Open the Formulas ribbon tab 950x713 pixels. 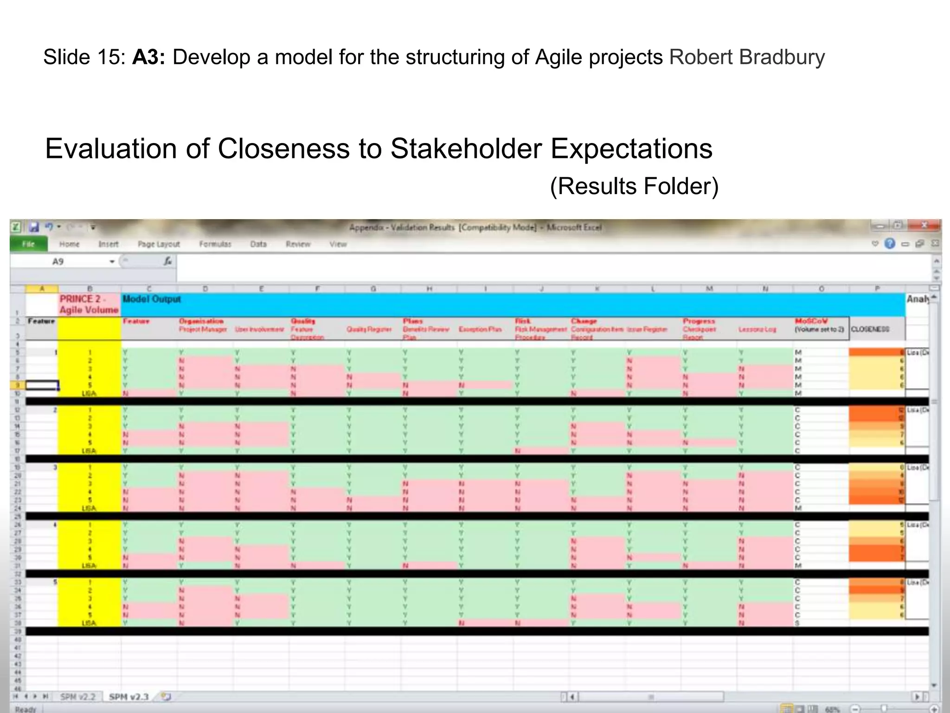pyautogui.click(x=215, y=244)
